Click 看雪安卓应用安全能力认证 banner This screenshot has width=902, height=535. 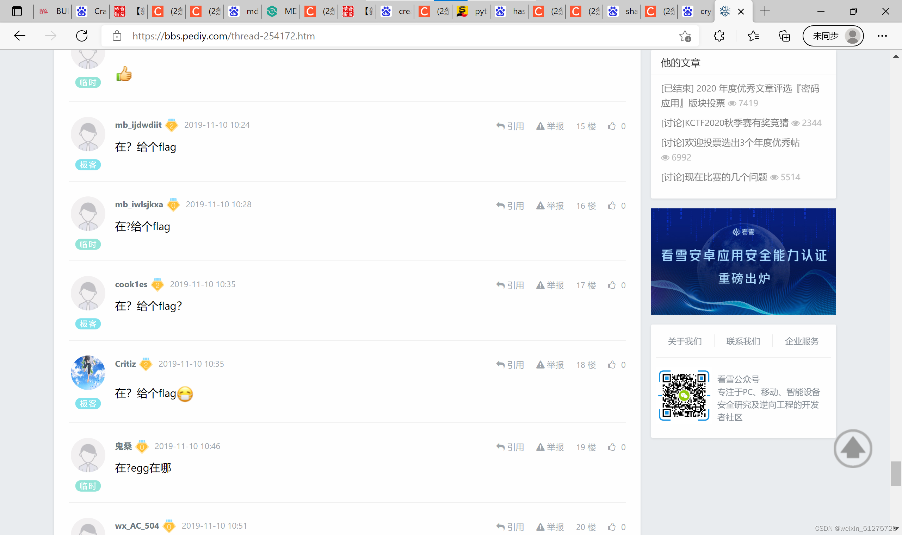[743, 262]
